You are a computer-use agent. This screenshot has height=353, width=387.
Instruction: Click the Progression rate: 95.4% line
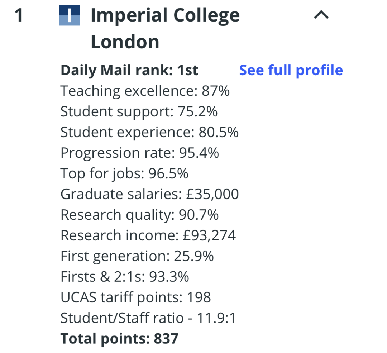coord(140,153)
